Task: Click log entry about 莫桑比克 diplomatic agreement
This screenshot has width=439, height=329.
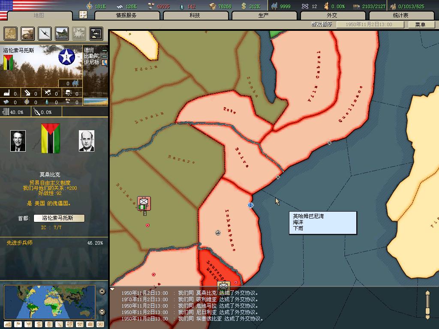Action: click(189, 293)
